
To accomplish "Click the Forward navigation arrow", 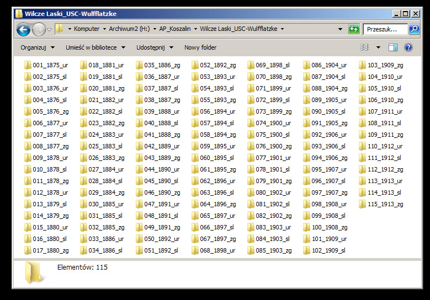I will [x=39, y=29].
